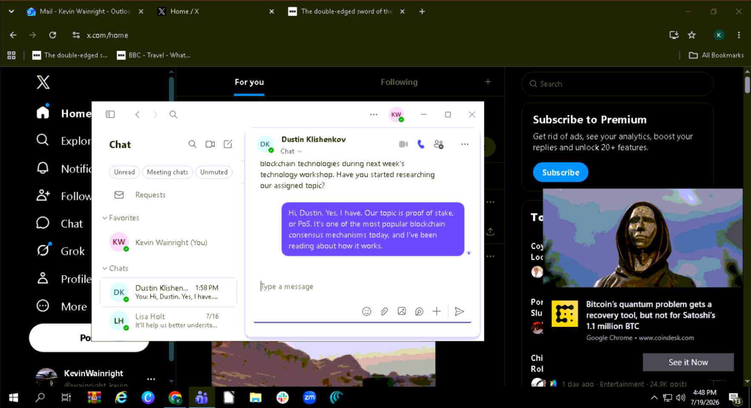Open a new browser tab
The width and height of the screenshot is (751, 408).
pos(422,11)
